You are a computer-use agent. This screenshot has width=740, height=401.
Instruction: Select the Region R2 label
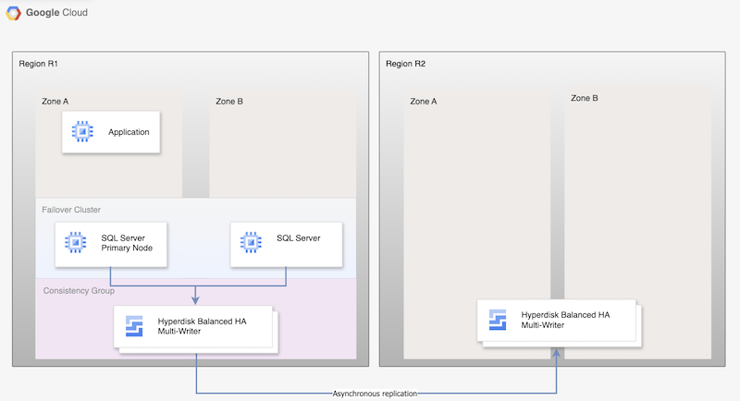(405, 64)
